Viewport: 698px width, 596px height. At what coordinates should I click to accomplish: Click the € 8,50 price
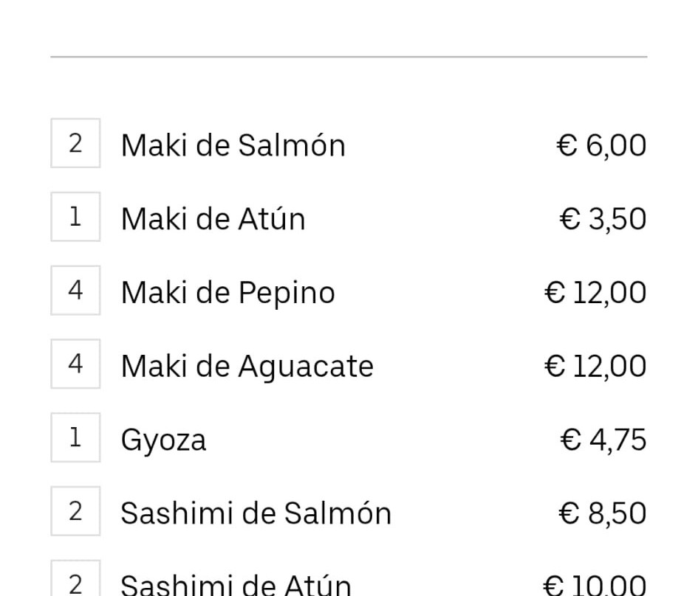[603, 514]
